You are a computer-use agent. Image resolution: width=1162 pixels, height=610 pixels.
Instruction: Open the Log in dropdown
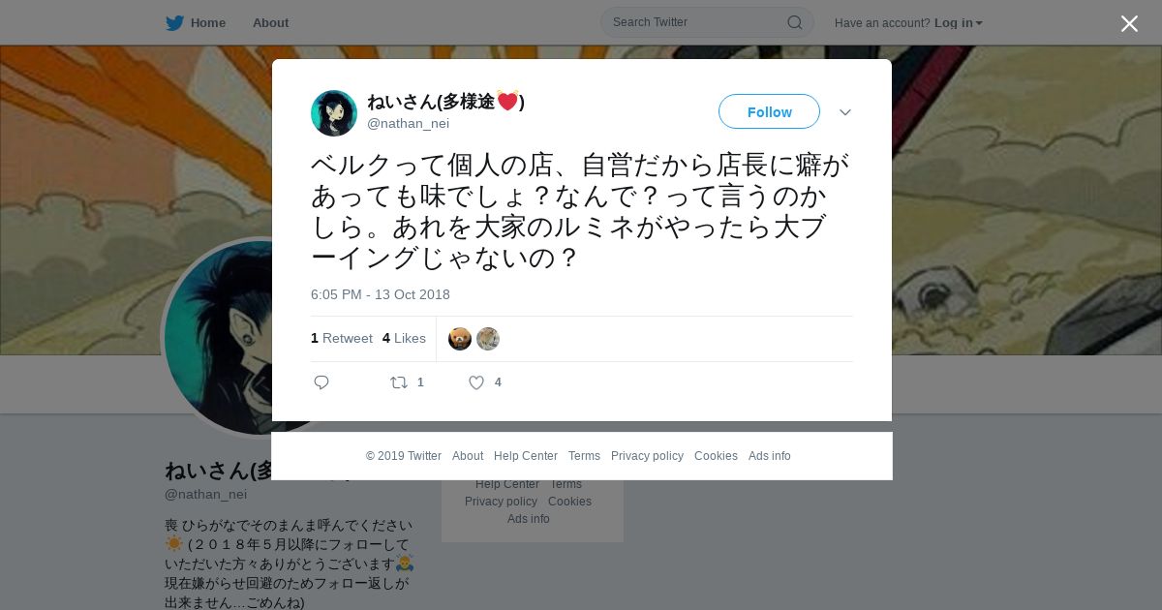pos(958,22)
